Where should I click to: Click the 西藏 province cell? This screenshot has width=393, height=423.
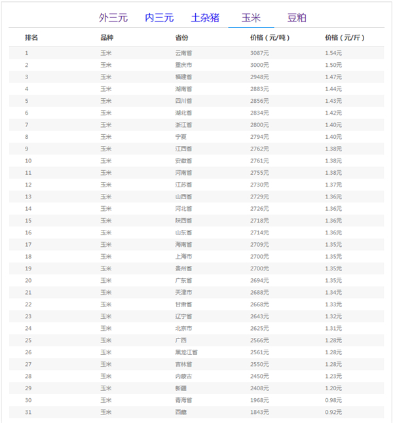coord(181,412)
